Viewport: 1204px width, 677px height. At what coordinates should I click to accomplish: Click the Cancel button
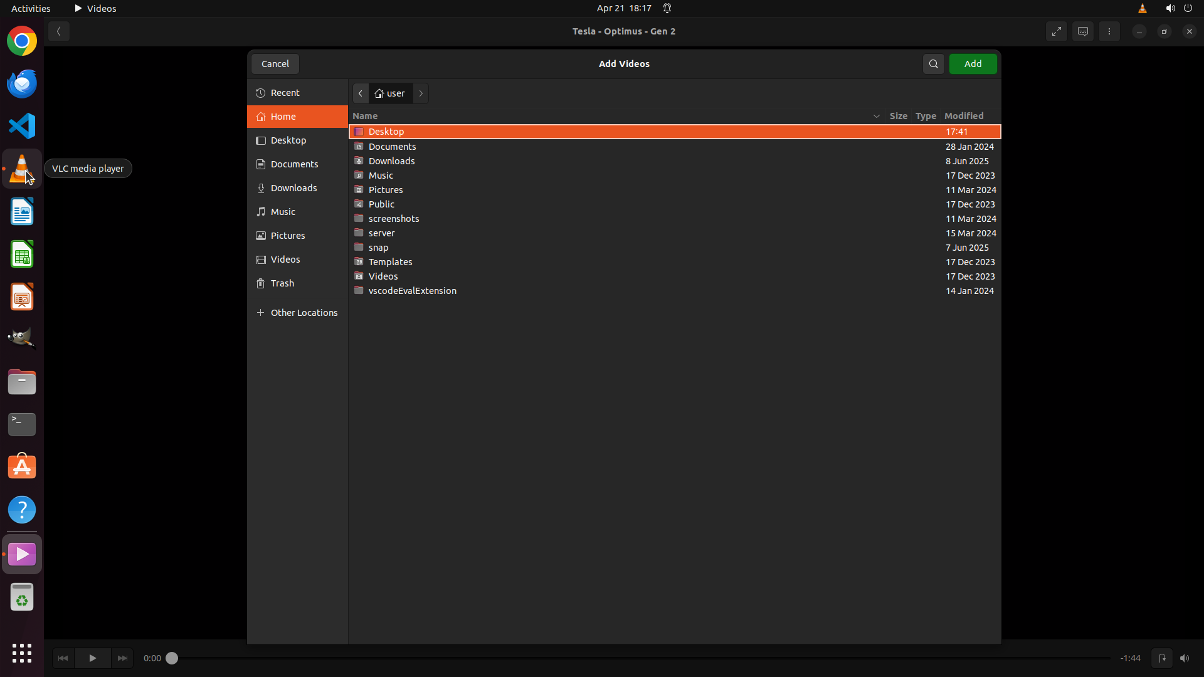[275, 64]
